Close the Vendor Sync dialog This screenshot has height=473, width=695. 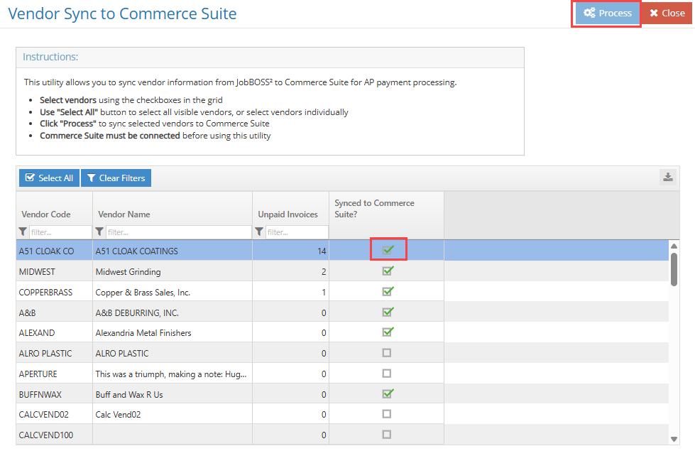tap(667, 13)
